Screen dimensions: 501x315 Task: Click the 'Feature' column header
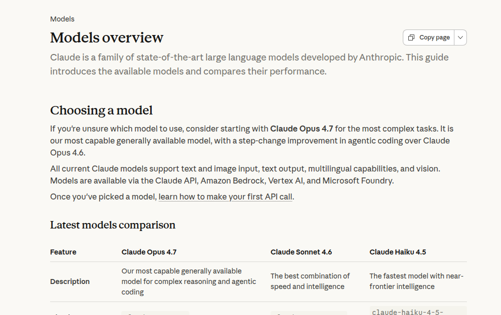point(63,252)
